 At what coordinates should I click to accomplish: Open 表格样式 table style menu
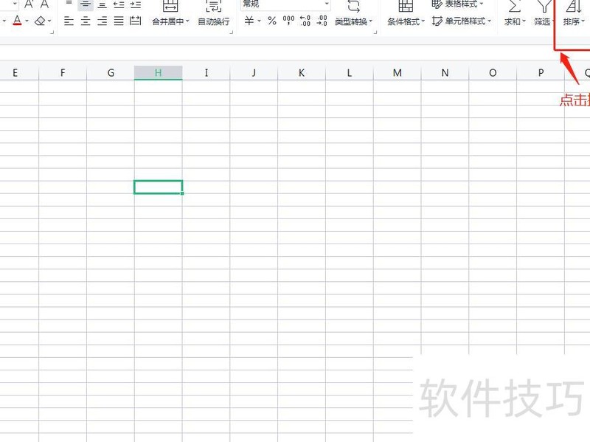point(457,4)
